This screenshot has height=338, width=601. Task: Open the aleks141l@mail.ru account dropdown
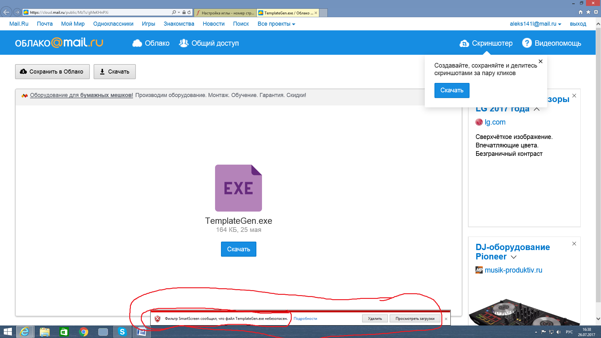pos(535,24)
